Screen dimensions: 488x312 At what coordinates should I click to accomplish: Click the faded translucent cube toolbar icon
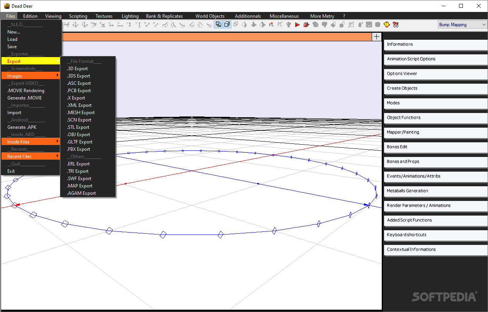tap(236, 24)
